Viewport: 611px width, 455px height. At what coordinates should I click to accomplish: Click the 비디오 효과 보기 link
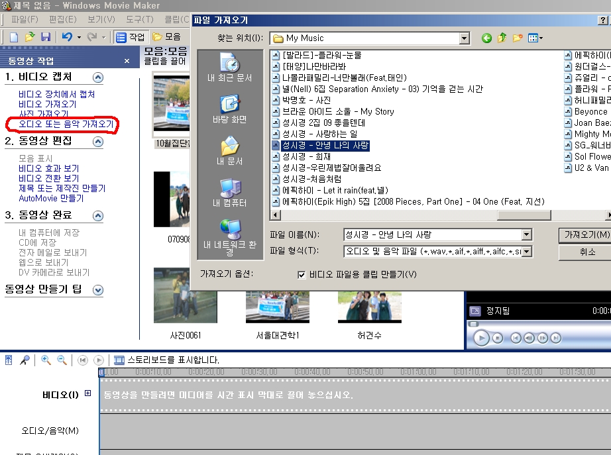click(49, 168)
